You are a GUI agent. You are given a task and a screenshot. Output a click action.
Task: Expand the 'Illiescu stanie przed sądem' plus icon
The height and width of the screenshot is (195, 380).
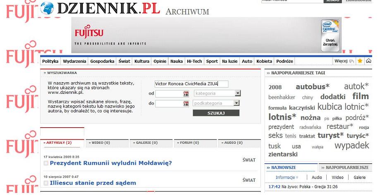click(46, 183)
